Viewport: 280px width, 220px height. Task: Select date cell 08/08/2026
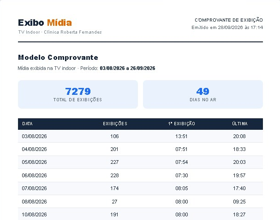pyautogui.click(x=34, y=202)
